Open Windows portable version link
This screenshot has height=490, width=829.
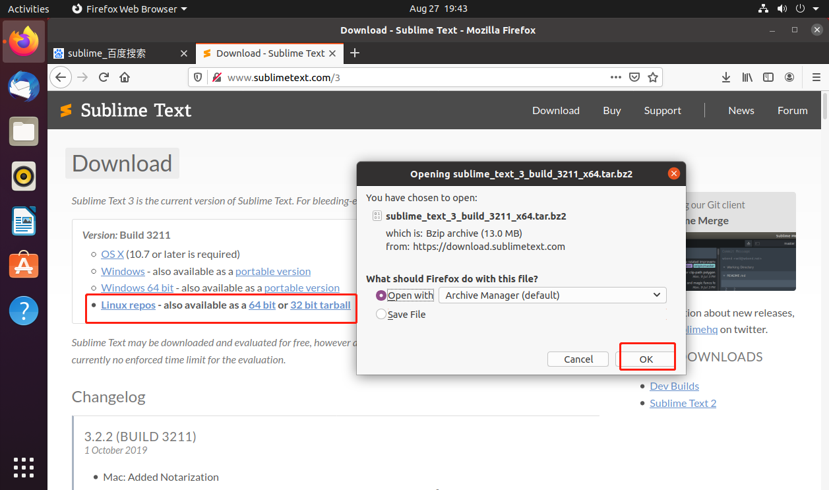(x=273, y=271)
